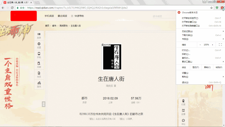Toggle fullscreen mode in Chrome menu
Screen dimensions: 225x127
tap(220, 45)
